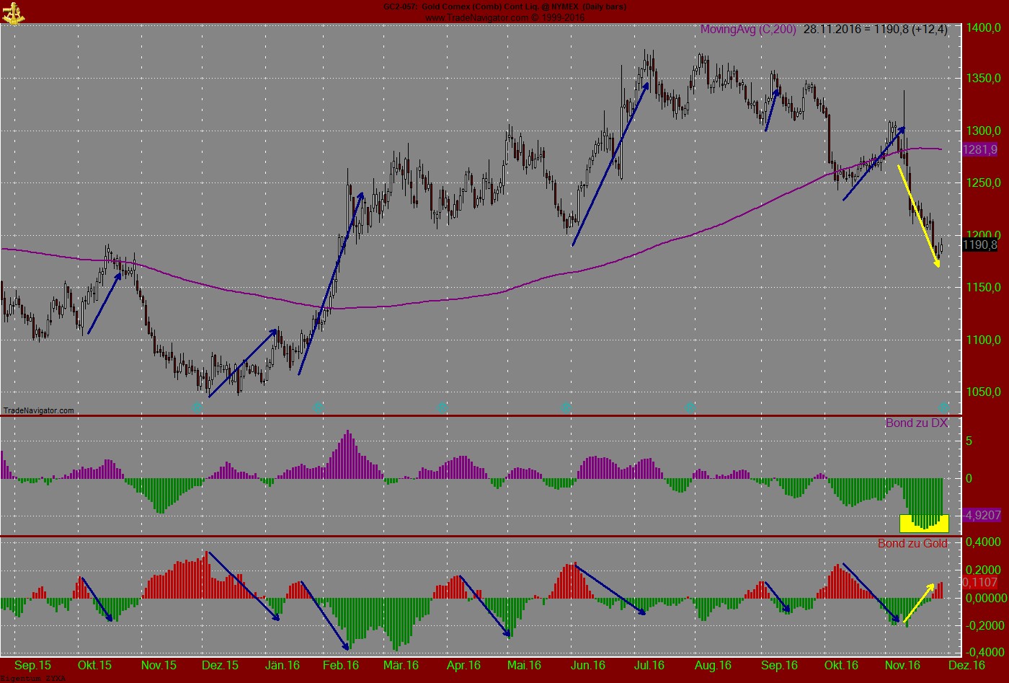Click the teal diamond marker below Mai.16

[x=566, y=407]
